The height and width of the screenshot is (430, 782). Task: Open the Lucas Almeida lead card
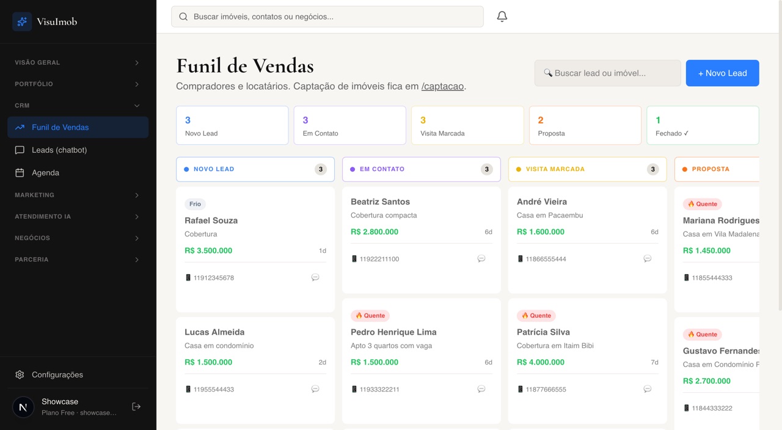point(255,370)
